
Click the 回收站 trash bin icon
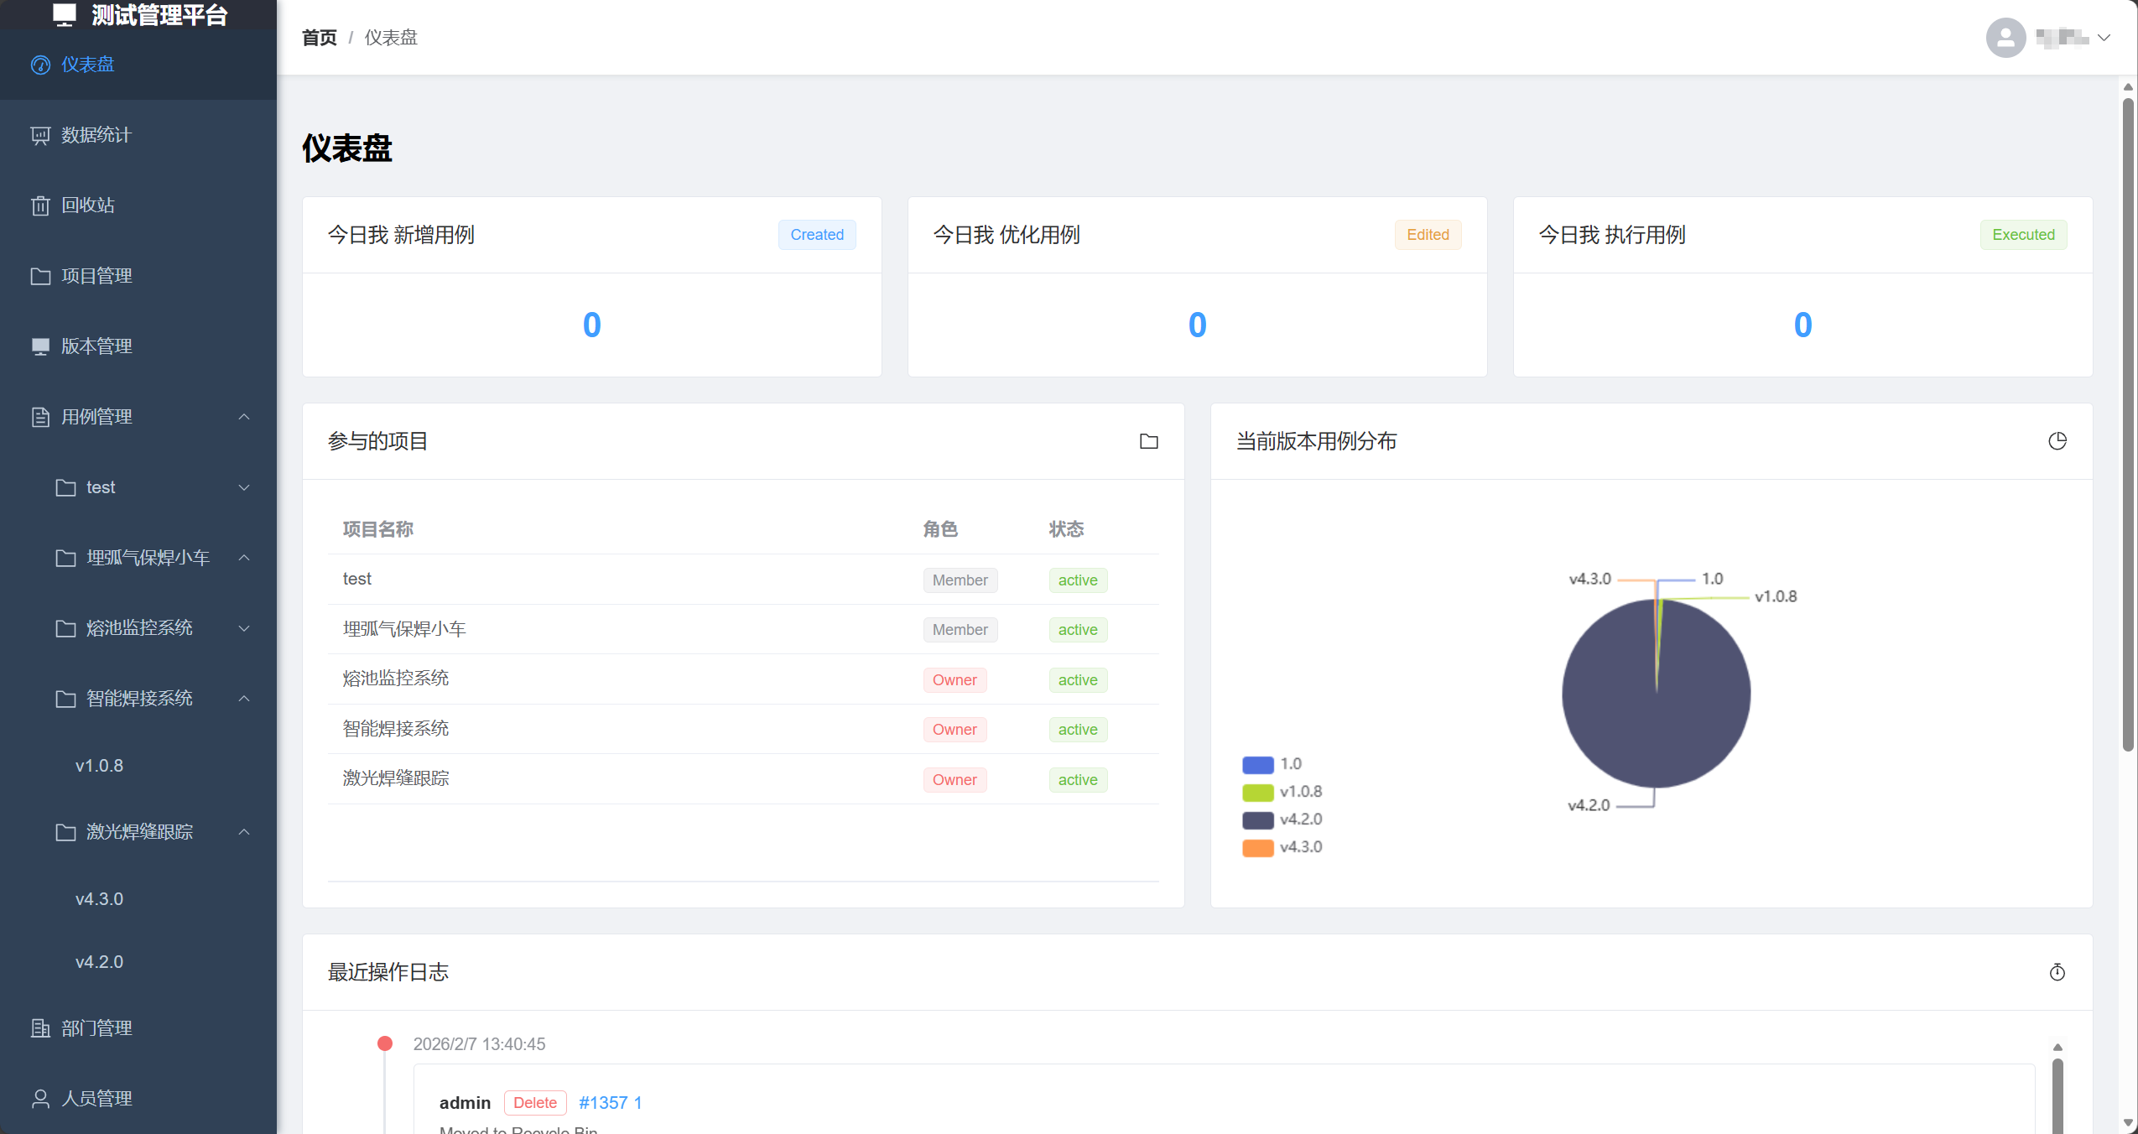(x=40, y=205)
